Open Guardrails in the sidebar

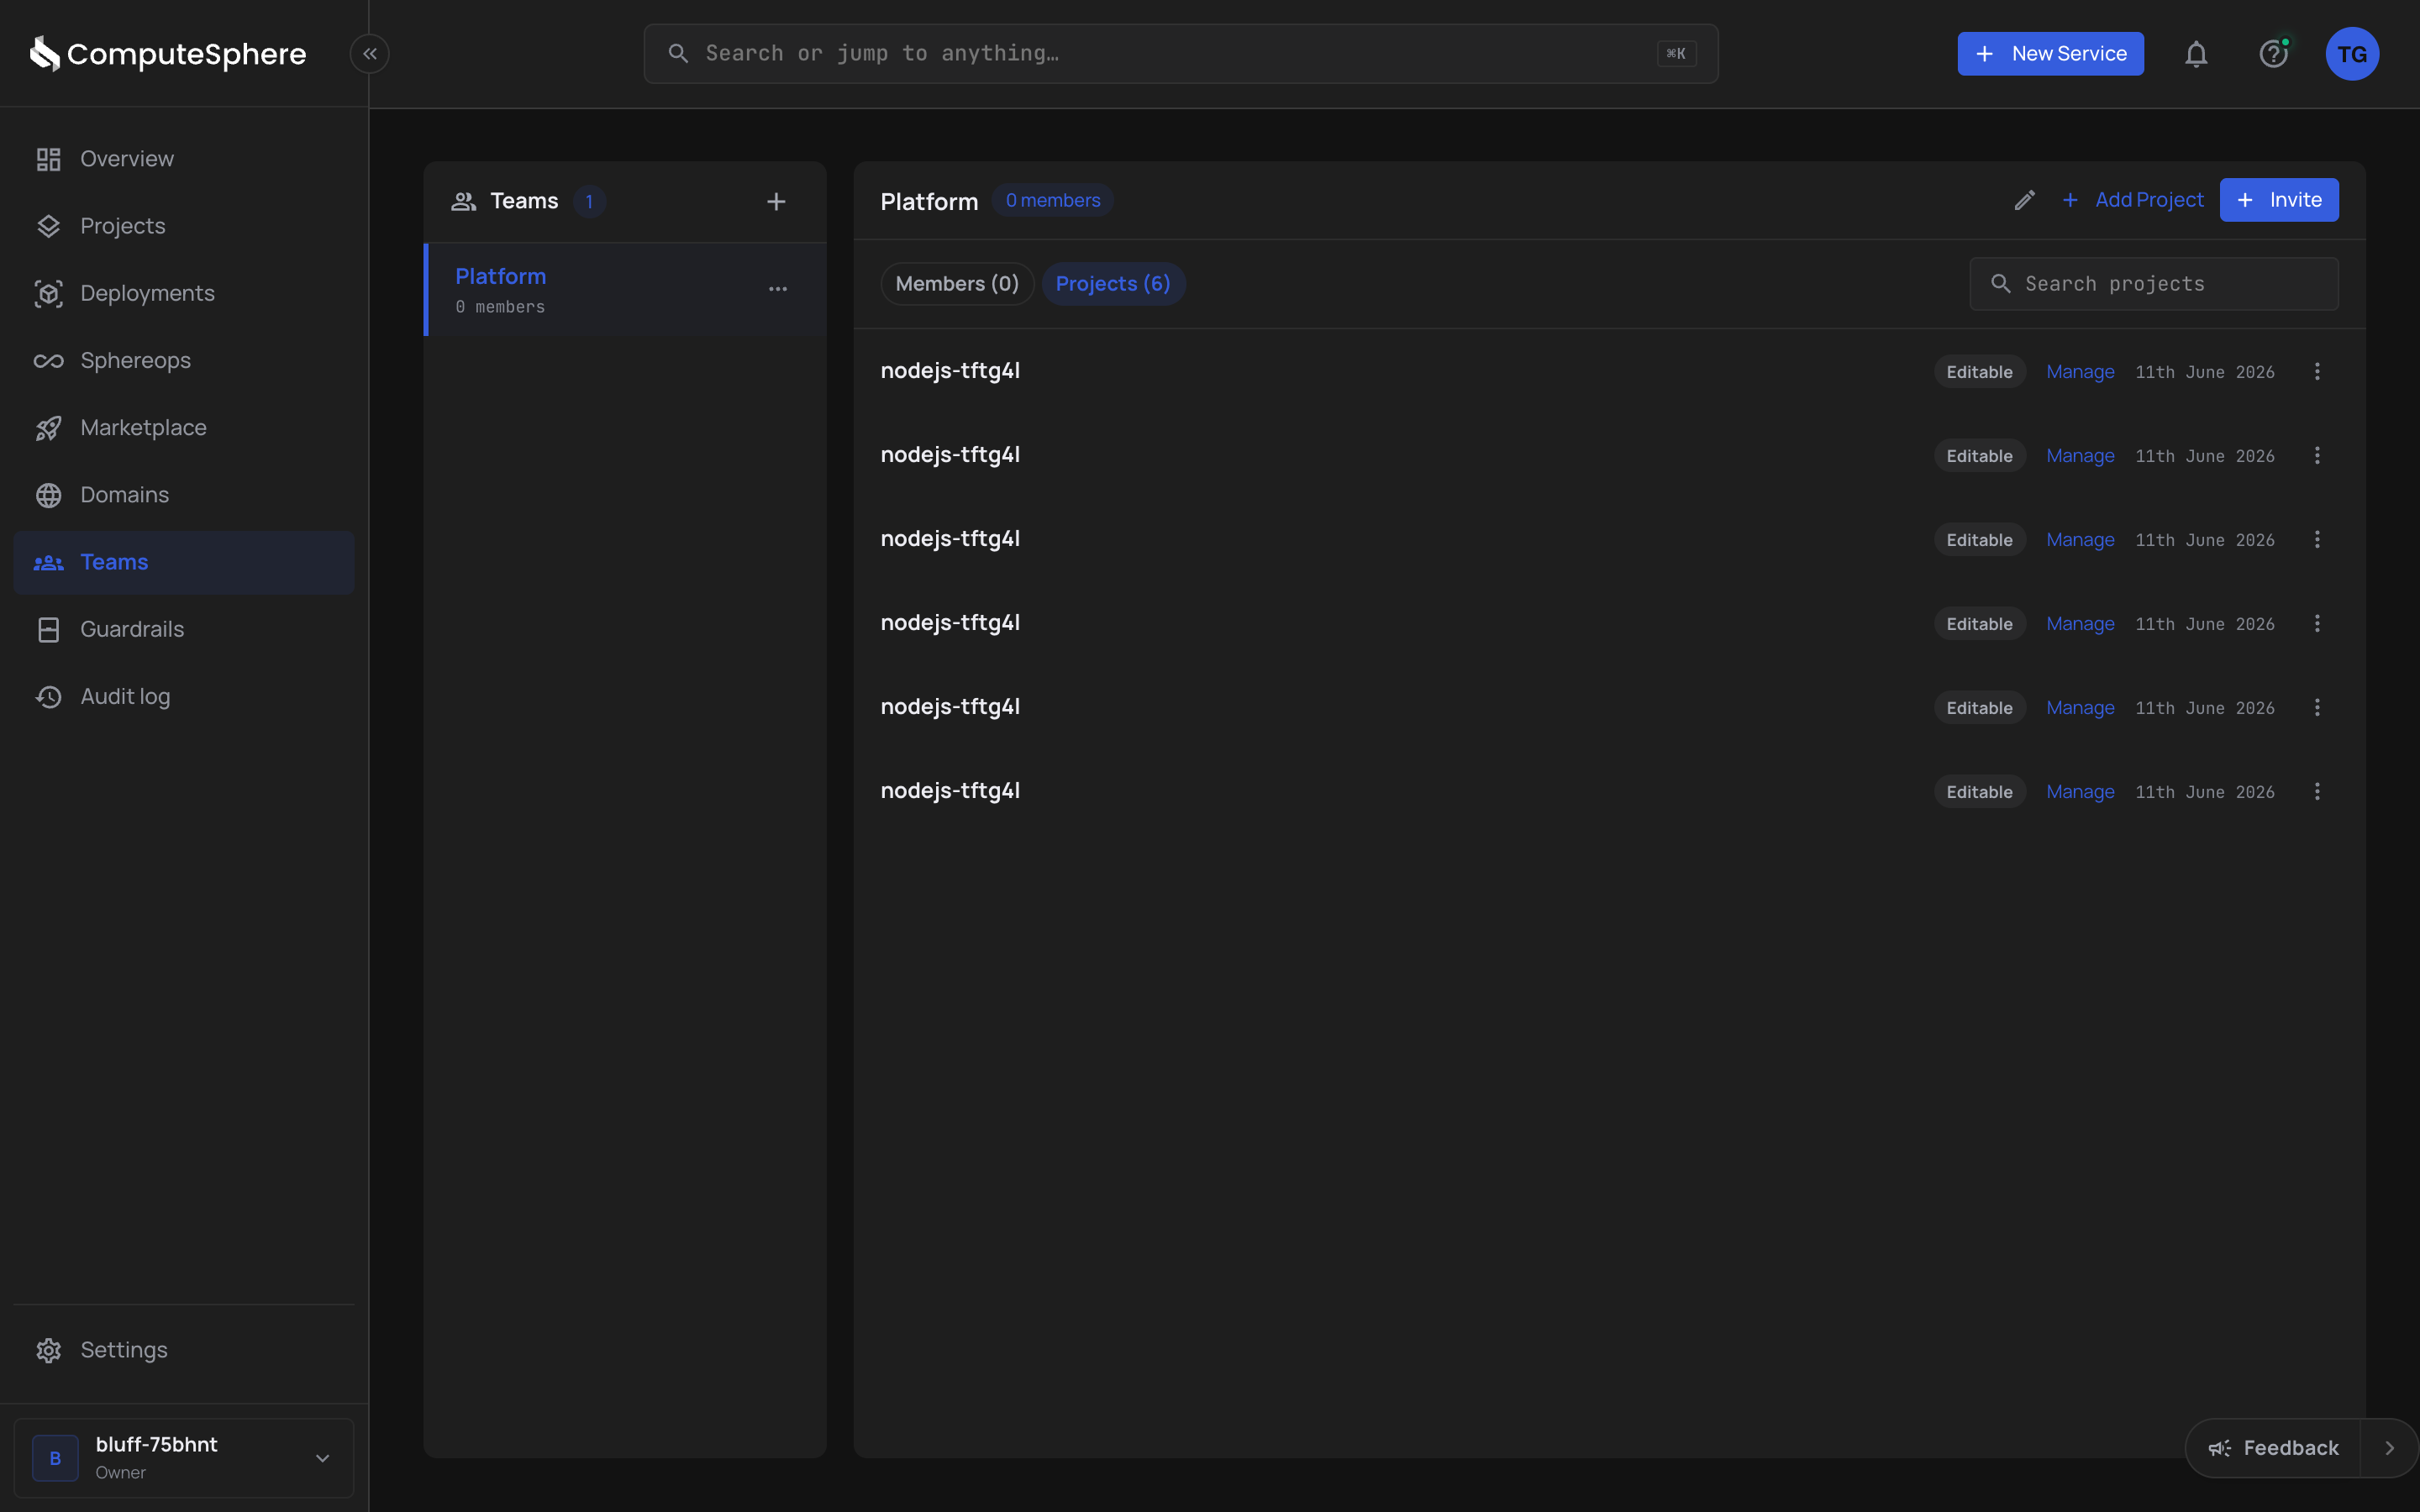pos(184,629)
